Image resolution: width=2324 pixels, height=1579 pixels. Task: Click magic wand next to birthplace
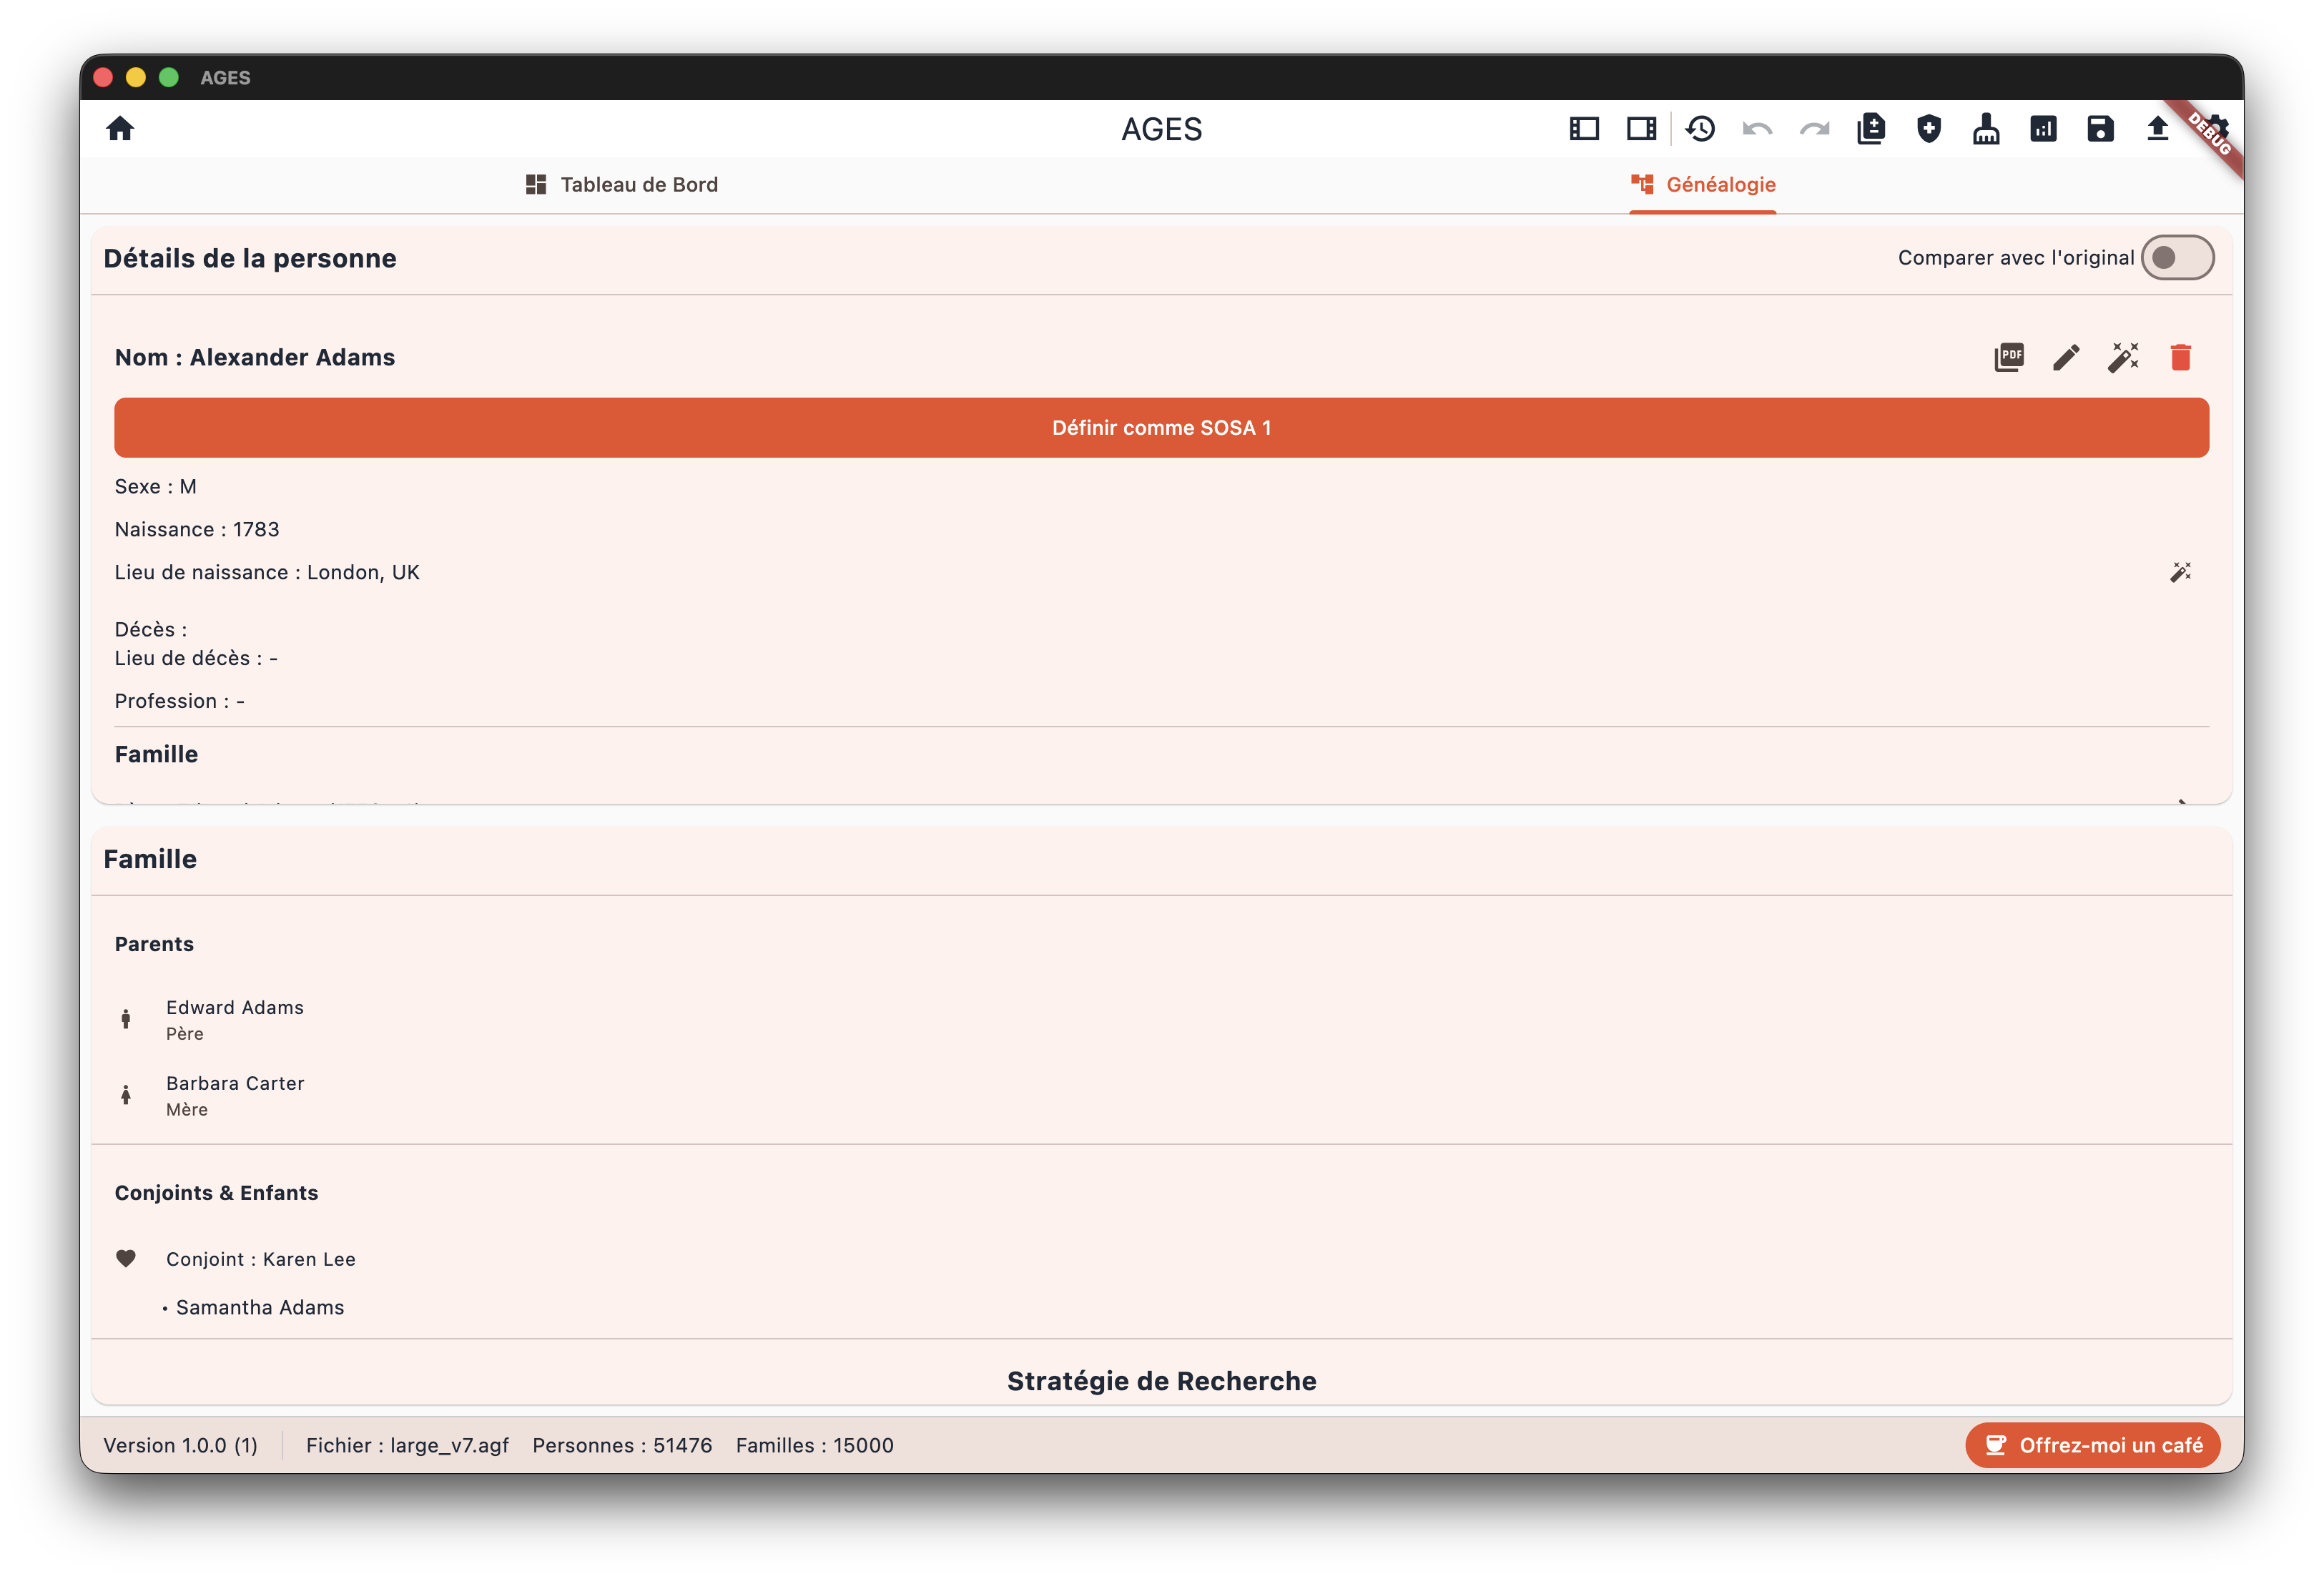2181,572
